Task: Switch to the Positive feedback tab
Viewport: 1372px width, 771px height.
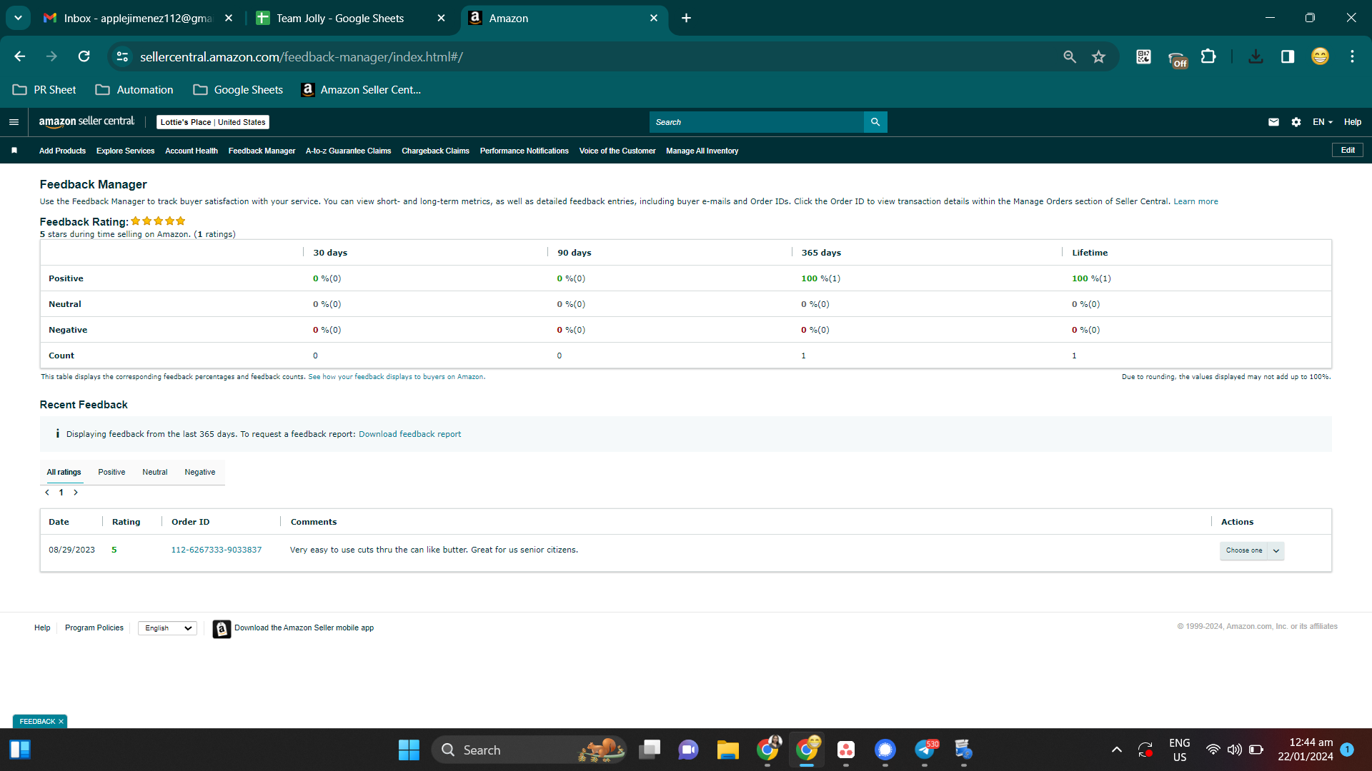Action: pos(111,472)
